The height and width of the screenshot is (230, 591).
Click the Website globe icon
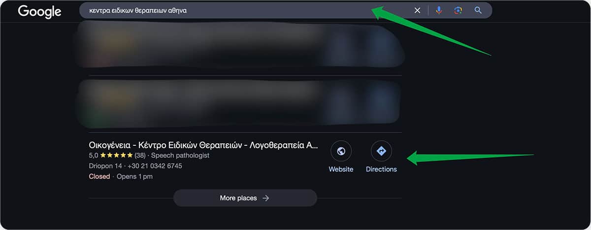pos(341,151)
